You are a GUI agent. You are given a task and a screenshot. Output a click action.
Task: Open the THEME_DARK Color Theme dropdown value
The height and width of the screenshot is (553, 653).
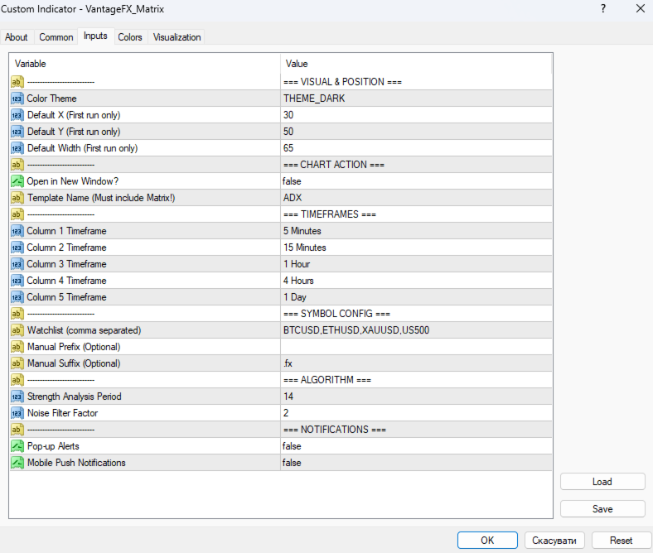click(x=416, y=99)
